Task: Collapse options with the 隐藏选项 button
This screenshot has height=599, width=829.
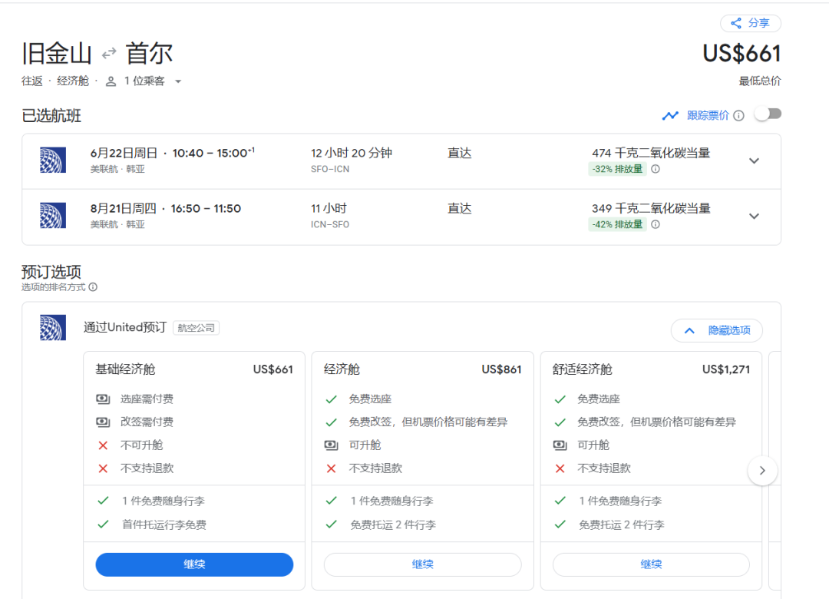Action: point(716,330)
